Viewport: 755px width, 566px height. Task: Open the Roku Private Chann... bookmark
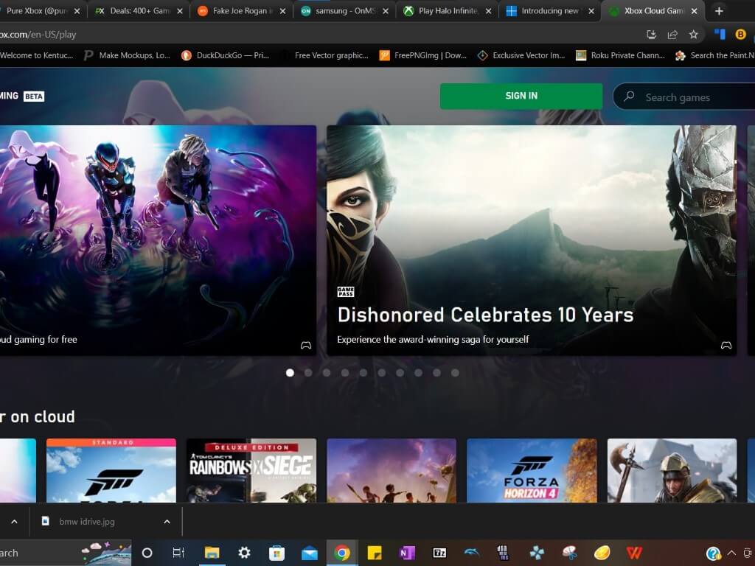pyautogui.click(x=620, y=55)
